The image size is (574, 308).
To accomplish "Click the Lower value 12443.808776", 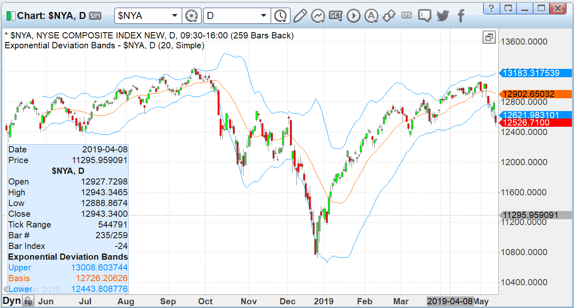I will coord(99,289).
